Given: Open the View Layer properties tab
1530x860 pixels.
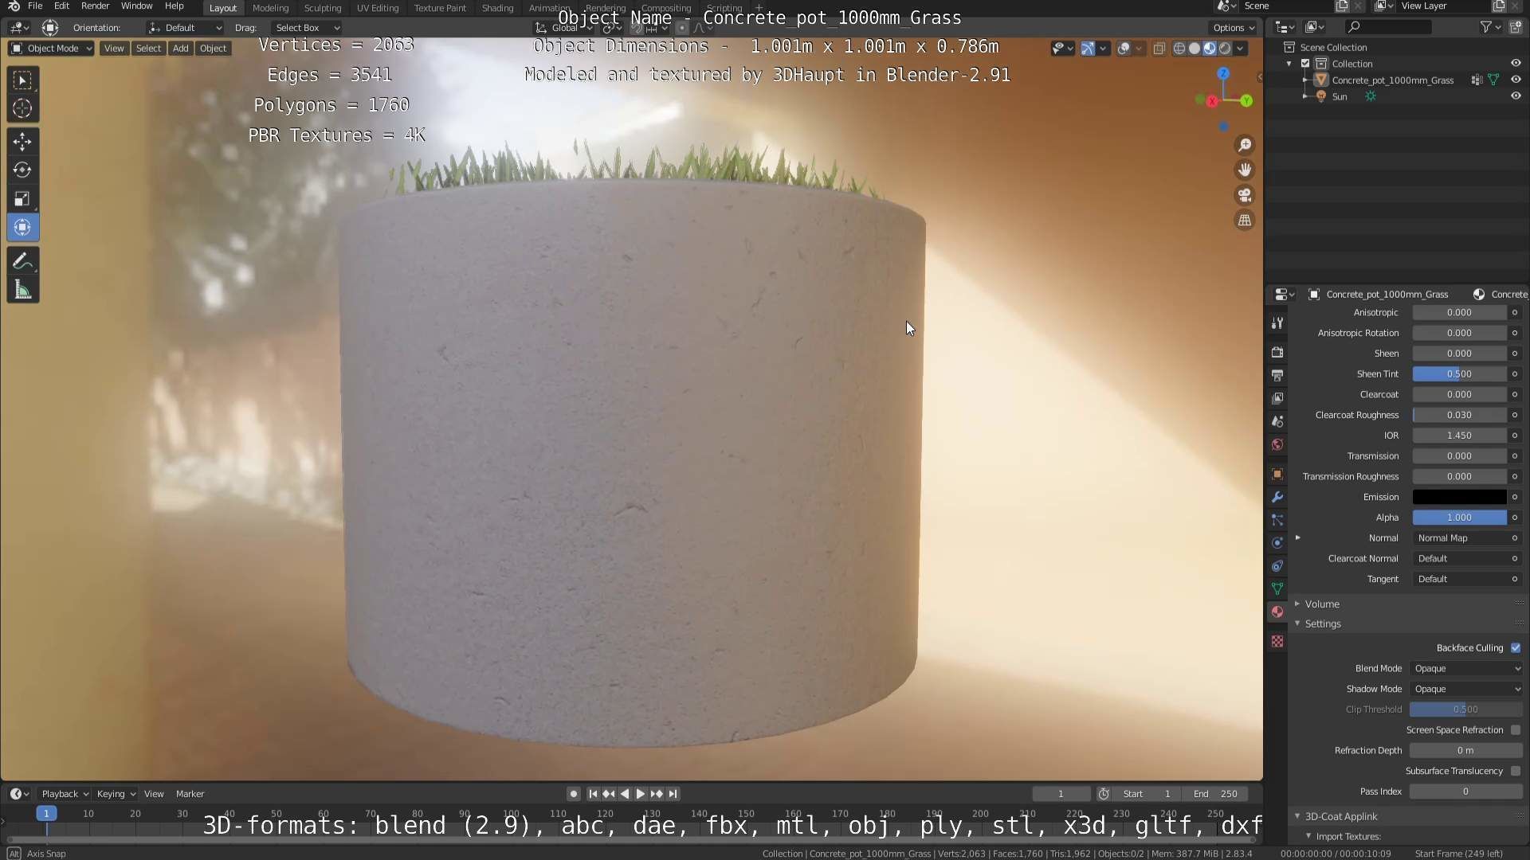Looking at the screenshot, I should [1277, 398].
